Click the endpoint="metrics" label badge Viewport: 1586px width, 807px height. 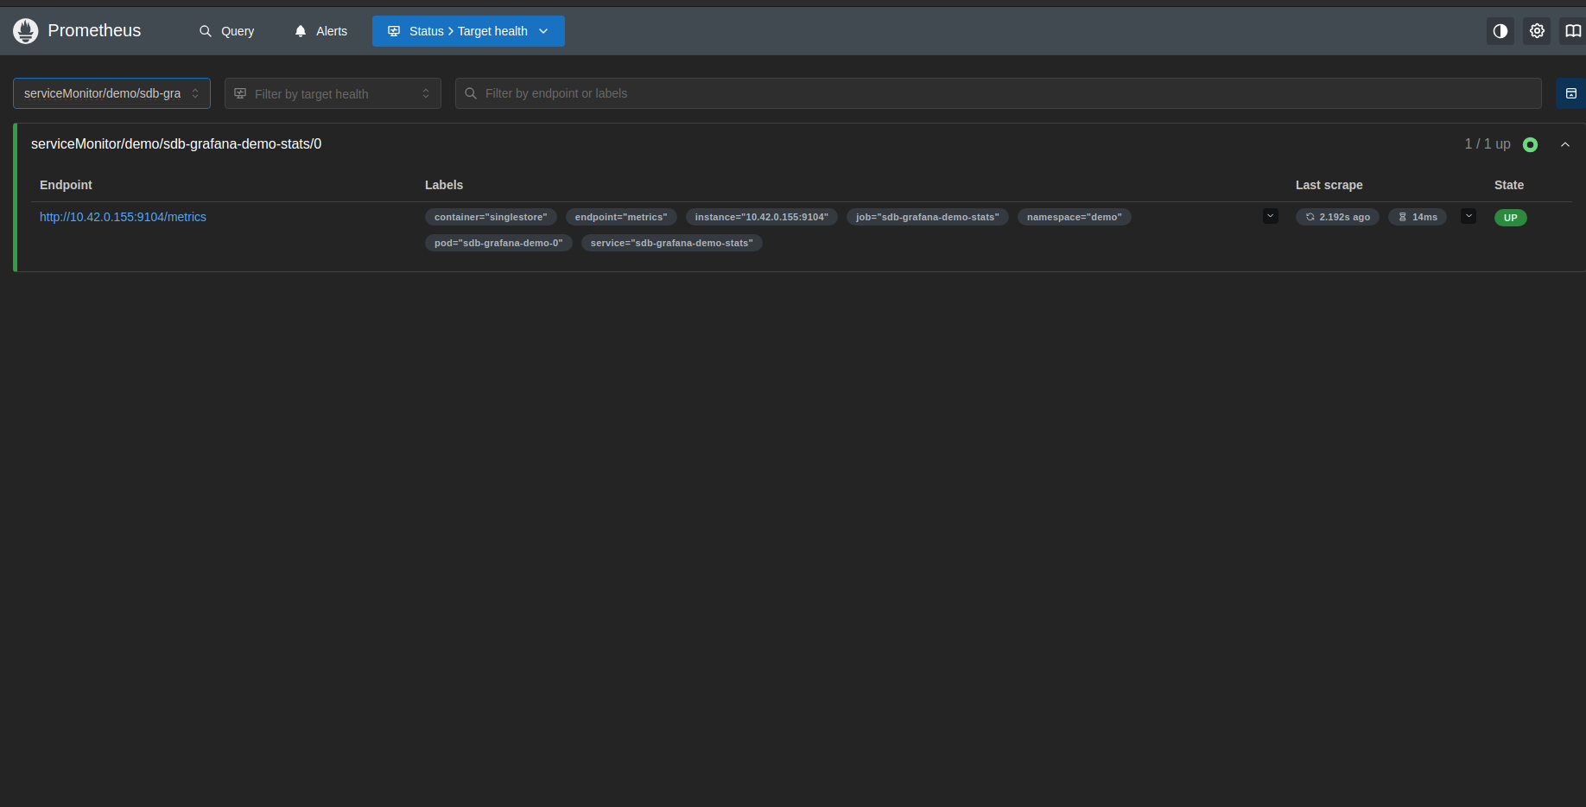point(621,217)
